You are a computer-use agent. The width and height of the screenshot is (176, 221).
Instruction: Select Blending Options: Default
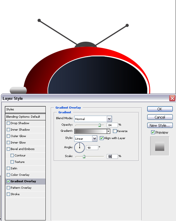tap(25, 117)
